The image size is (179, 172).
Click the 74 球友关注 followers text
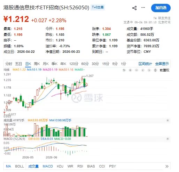click(162, 18)
